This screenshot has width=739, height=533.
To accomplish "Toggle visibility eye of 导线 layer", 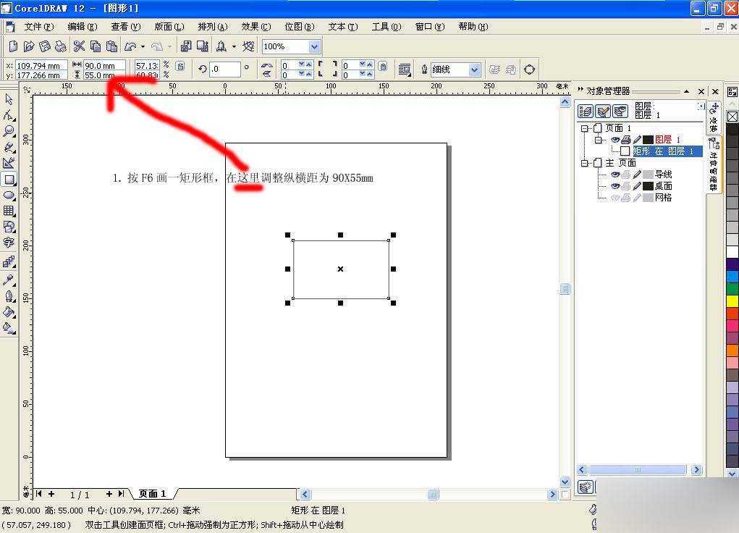I will click(615, 175).
